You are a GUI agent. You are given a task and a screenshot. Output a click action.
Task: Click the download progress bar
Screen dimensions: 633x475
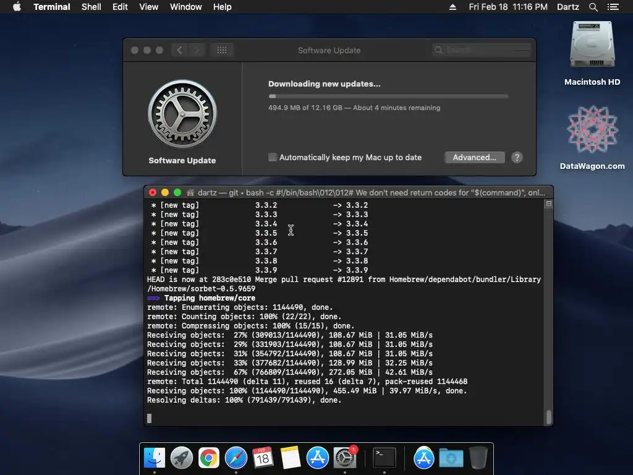[388, 96]
